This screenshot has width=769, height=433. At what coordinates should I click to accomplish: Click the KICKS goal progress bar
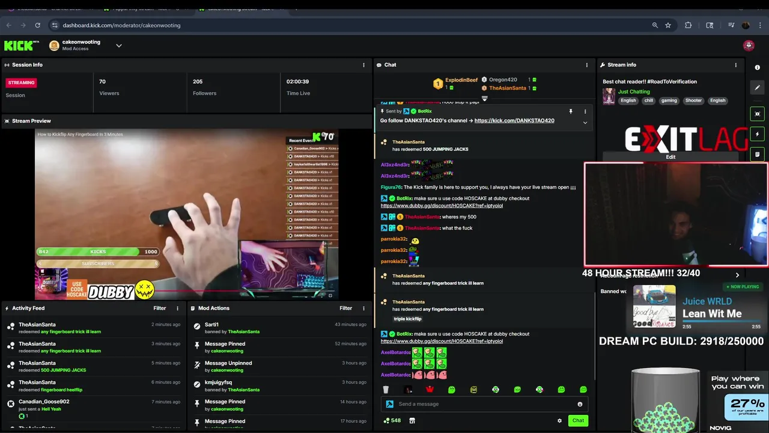click(x=98, y=252)
